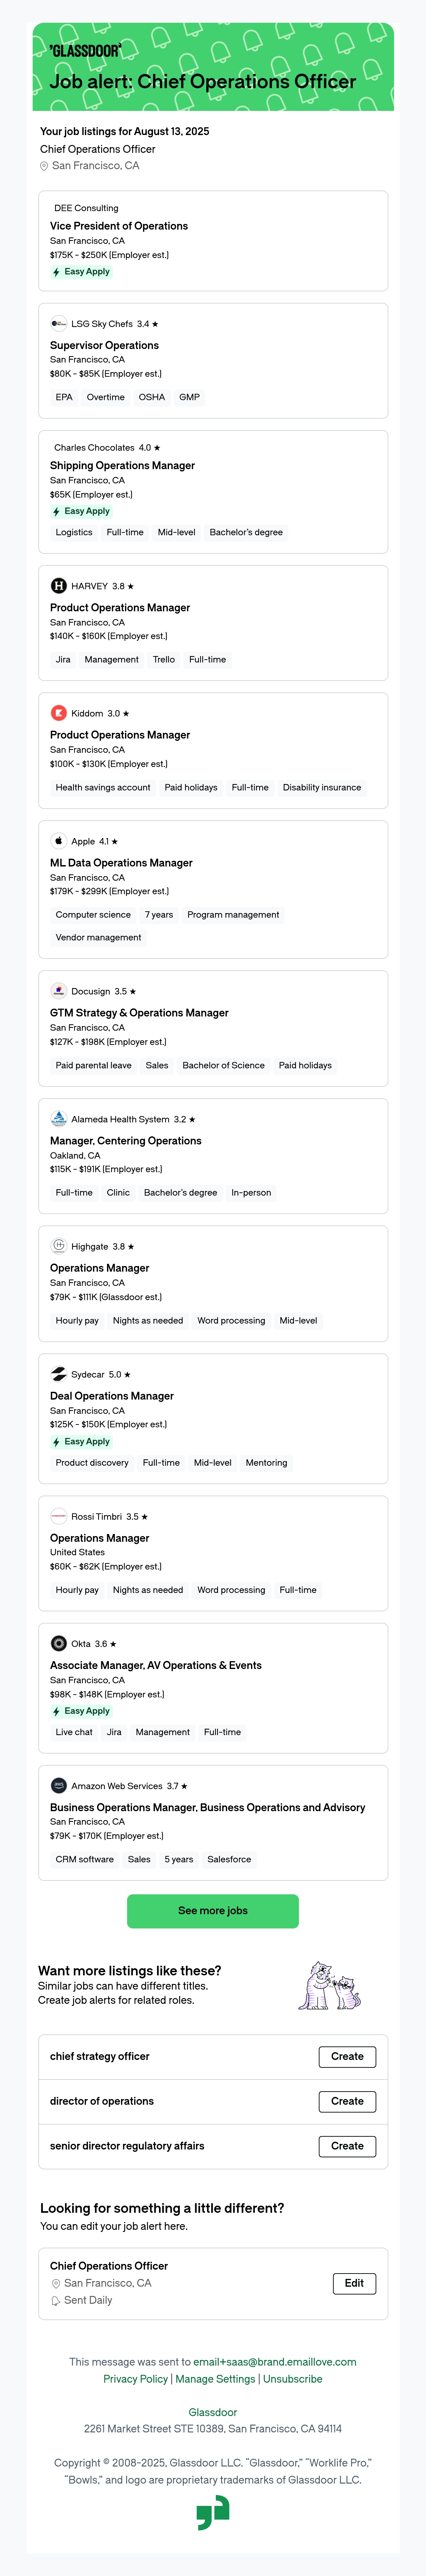Open the Manage Settings link
The width and height of the screenshot is (426, 2576).
(x=215, y=2379)
